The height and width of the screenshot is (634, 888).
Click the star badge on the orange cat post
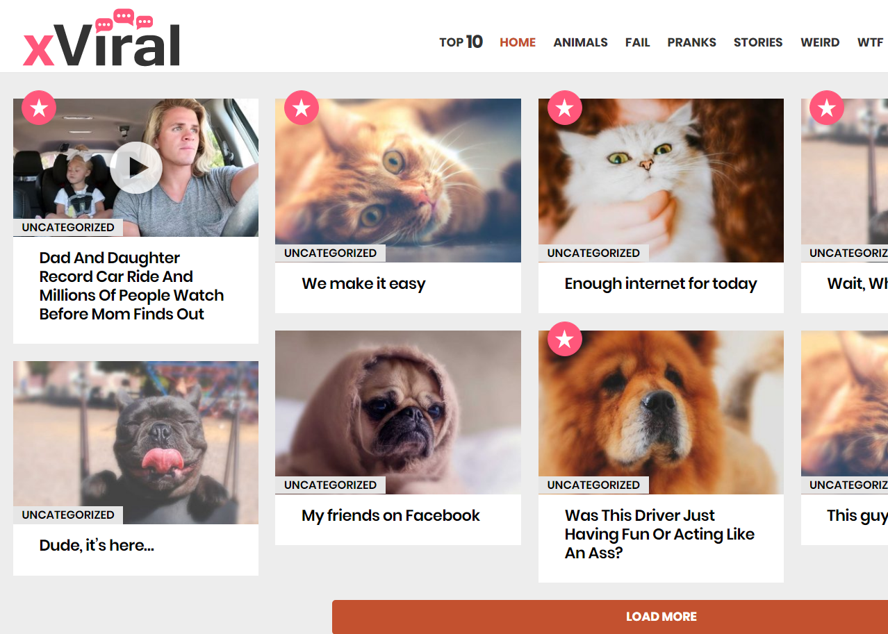pyautogui.click(x=301, y=108)
